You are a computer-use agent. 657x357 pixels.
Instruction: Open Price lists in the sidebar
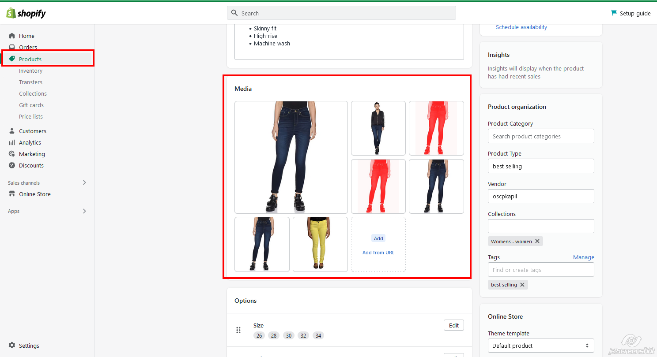(31, 116)
